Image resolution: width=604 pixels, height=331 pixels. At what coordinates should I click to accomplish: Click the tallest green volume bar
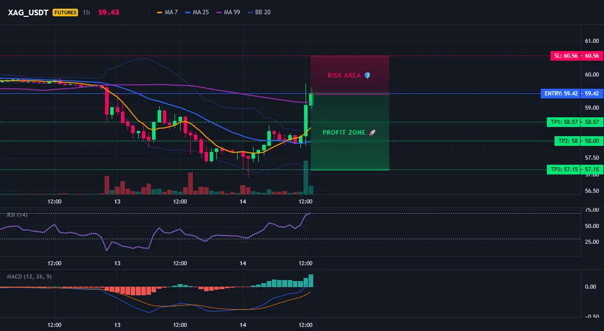click(306, 177)
